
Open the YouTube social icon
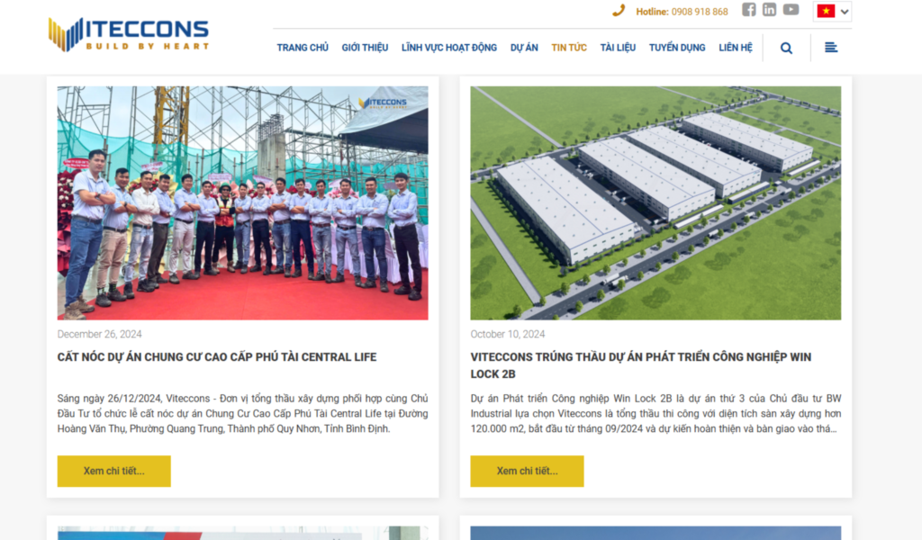click(791, 9)
